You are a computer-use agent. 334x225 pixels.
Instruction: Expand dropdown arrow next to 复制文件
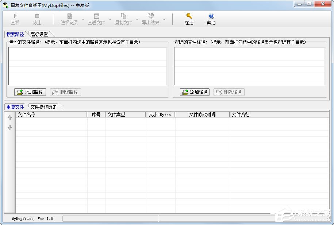click(x=137, y=19)
